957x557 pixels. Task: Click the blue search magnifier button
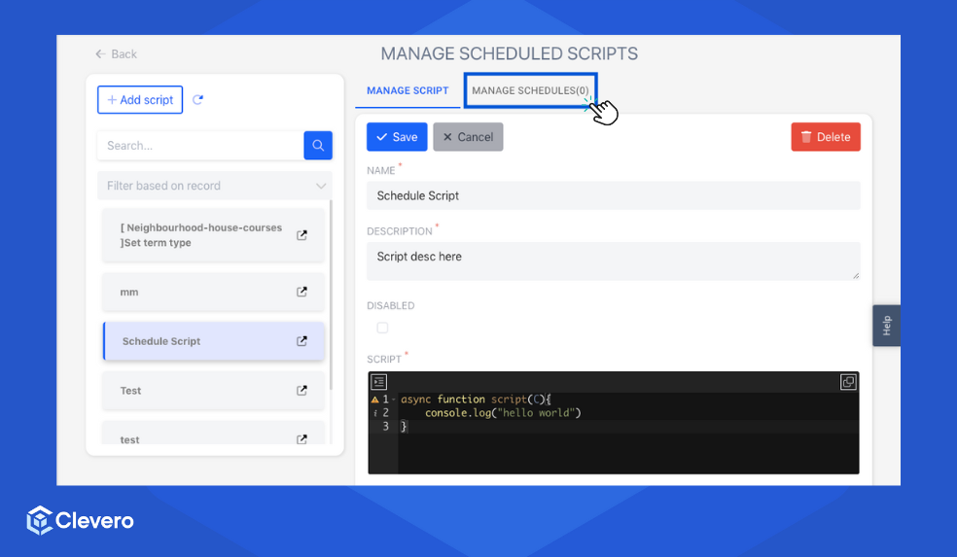[x=318, y=145]
